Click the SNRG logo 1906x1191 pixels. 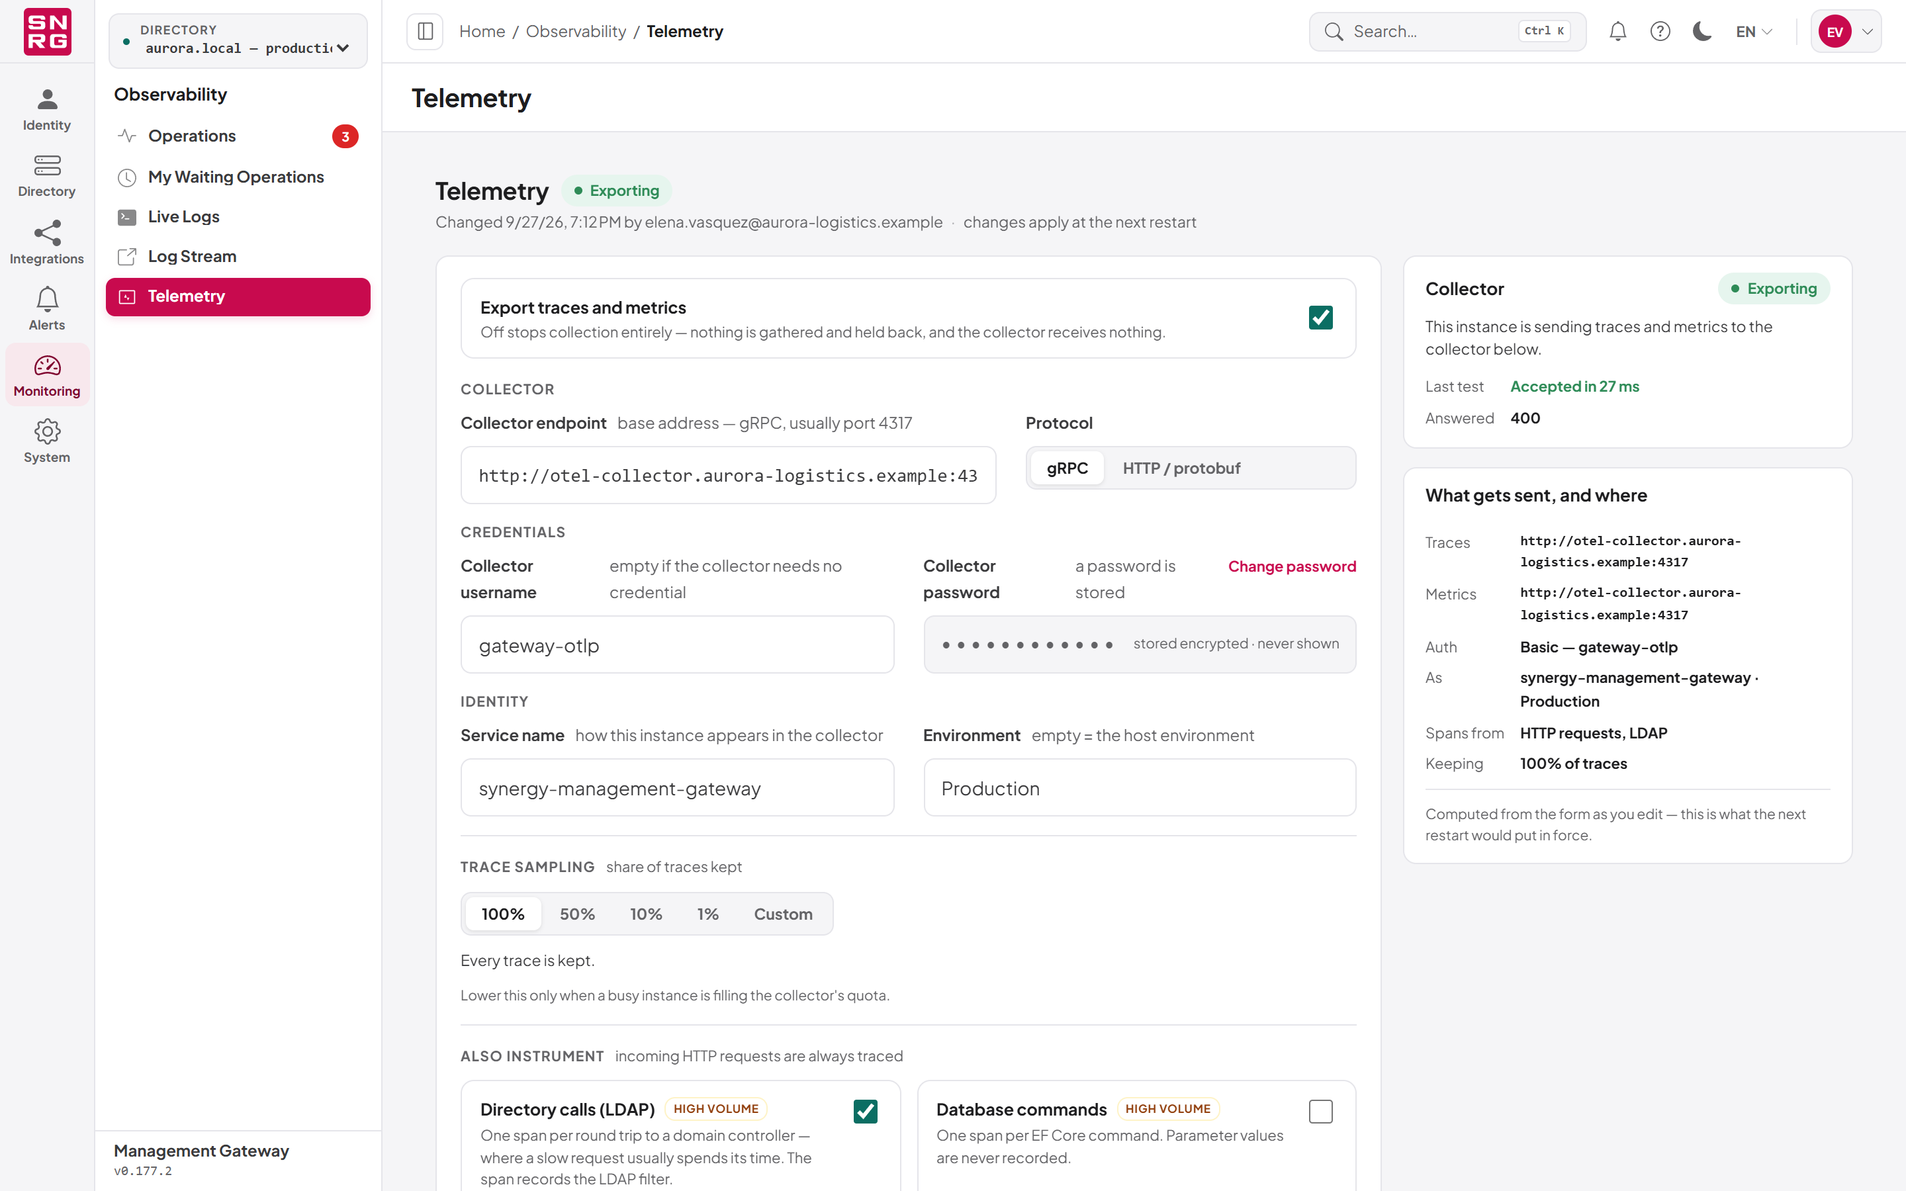click(47, 32)
